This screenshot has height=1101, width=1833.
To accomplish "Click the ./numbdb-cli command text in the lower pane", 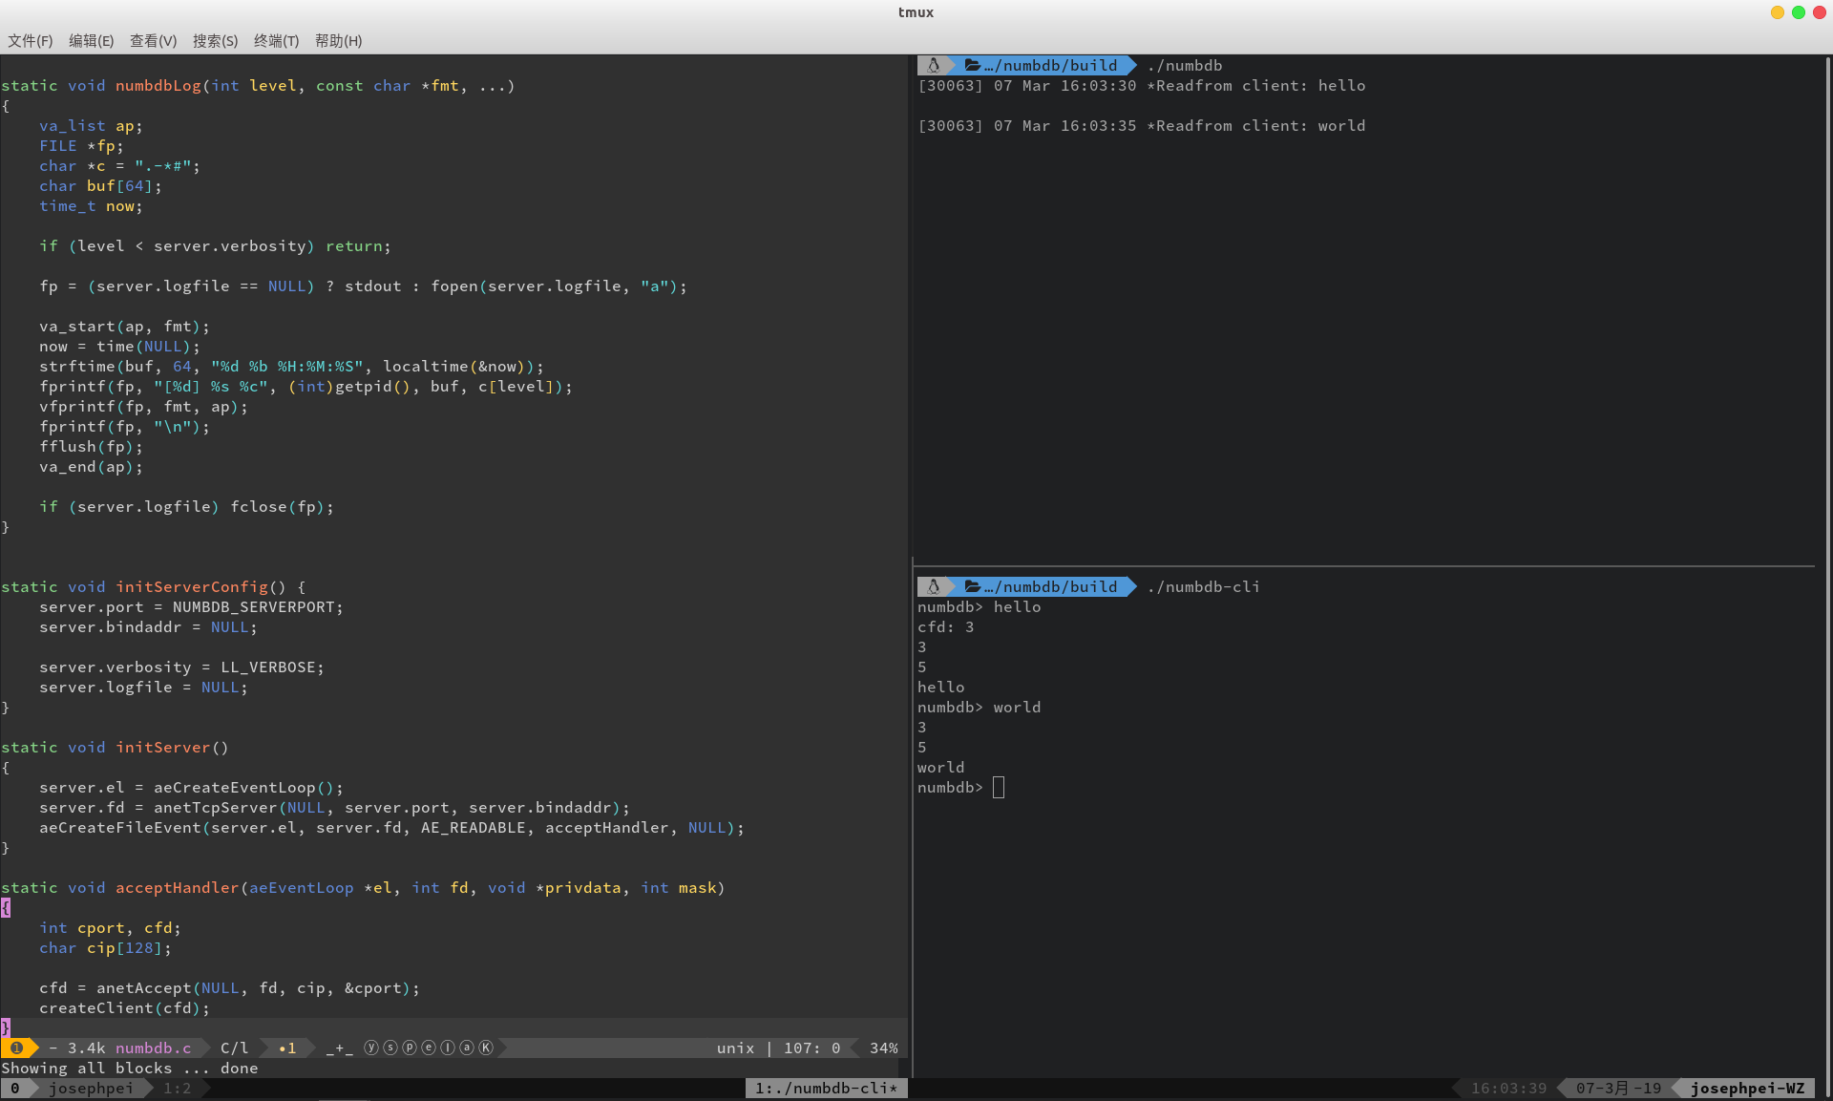I will pos(1204,587).
